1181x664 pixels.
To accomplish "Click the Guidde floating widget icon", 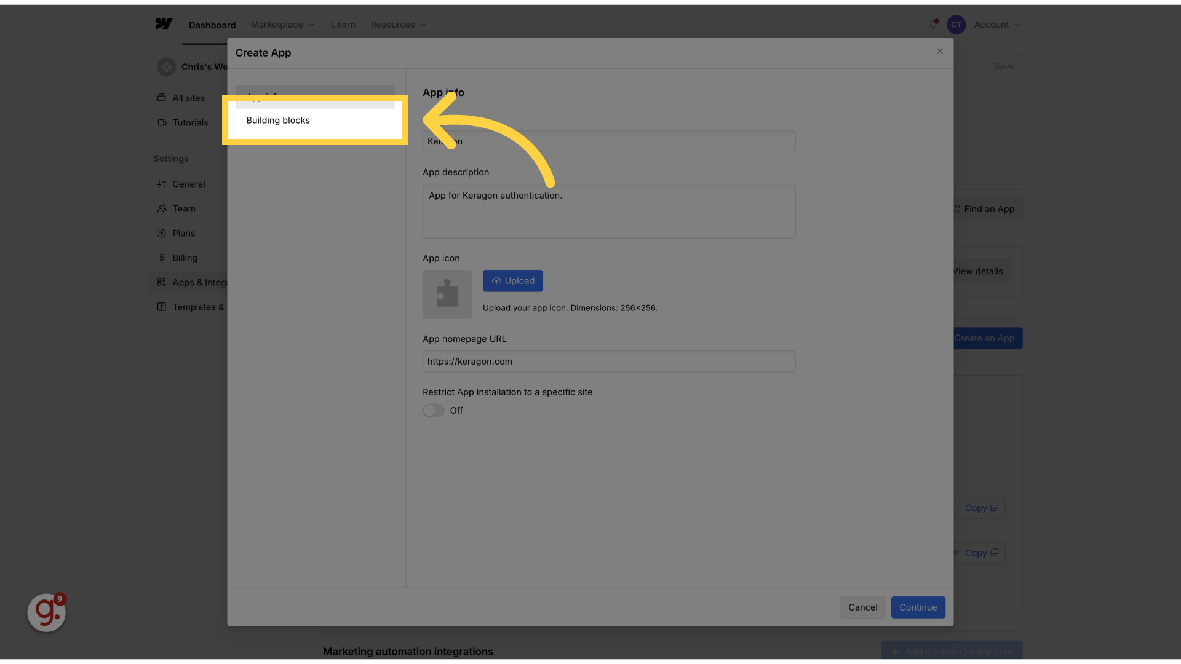I will [47, 612].
